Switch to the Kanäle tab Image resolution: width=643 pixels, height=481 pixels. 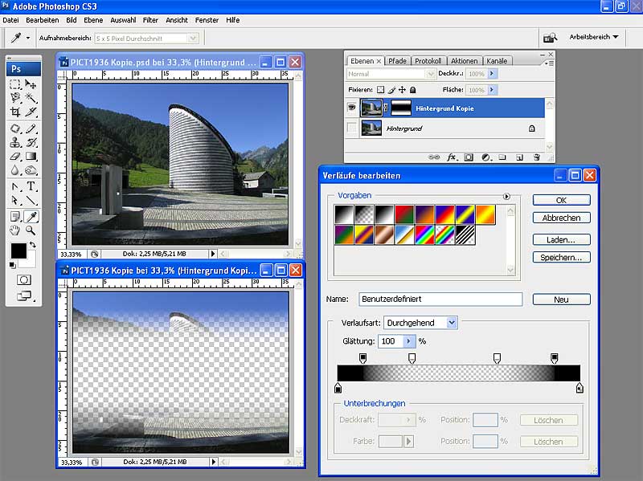497,61
